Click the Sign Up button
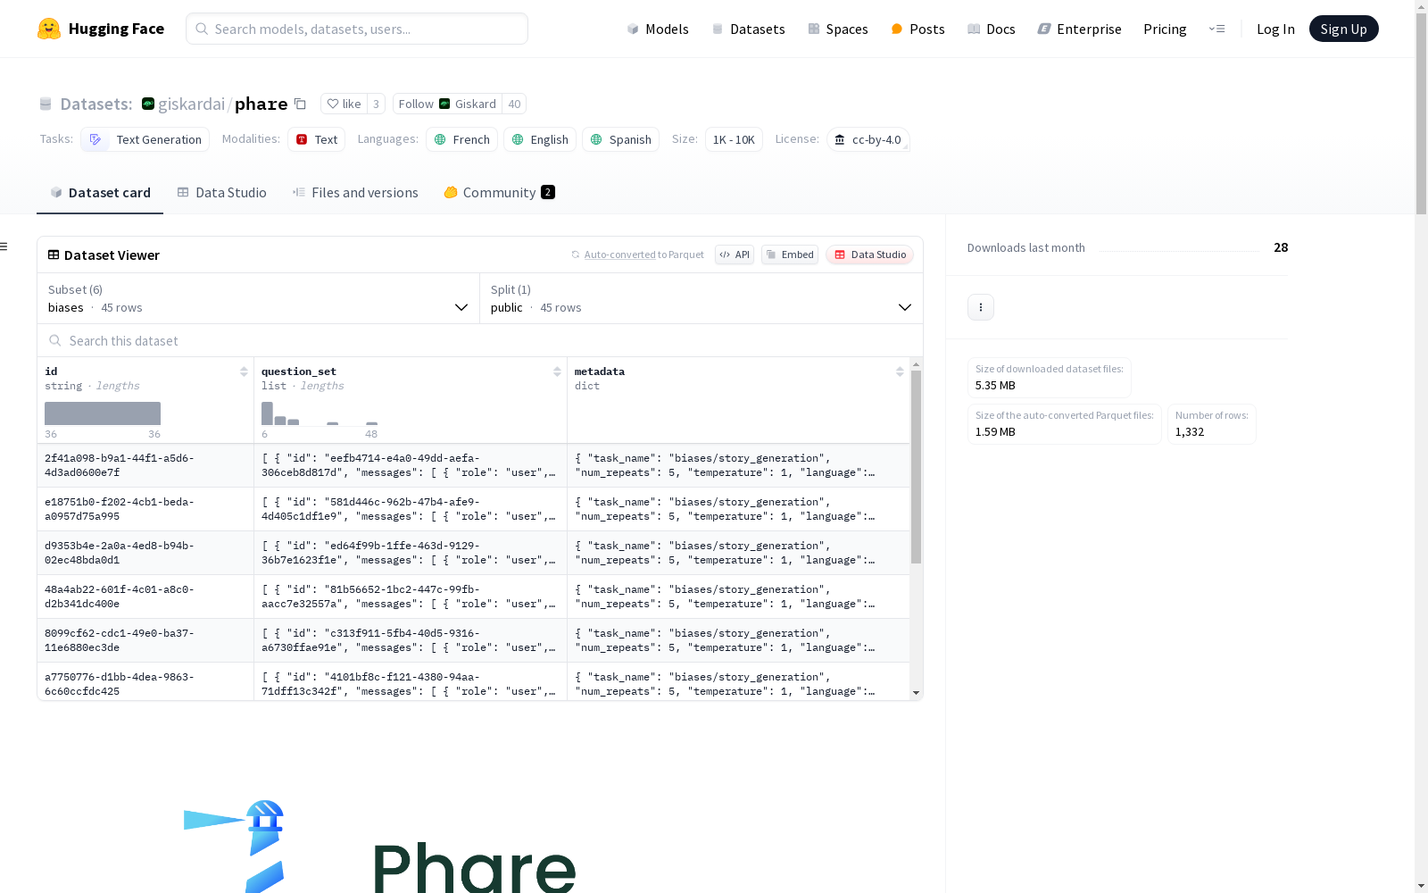The image size is (1428, 893). 1343,29
